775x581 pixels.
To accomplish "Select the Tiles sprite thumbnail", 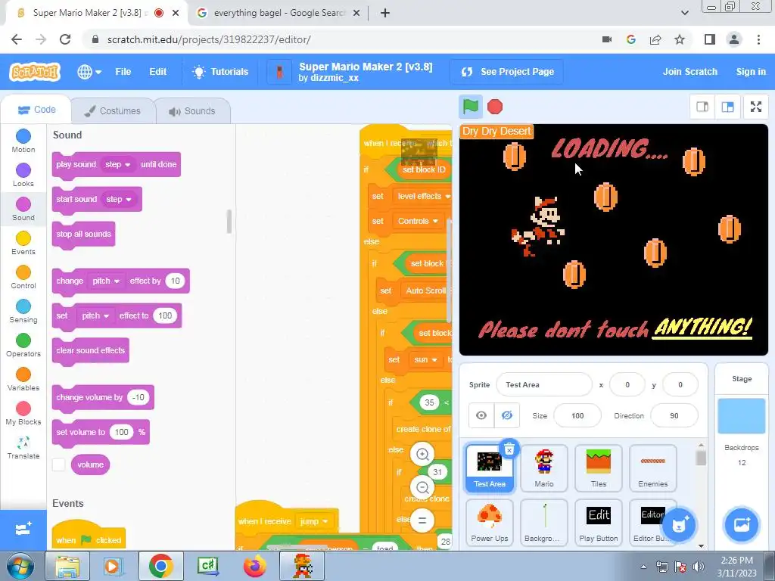I will [598, 468].
